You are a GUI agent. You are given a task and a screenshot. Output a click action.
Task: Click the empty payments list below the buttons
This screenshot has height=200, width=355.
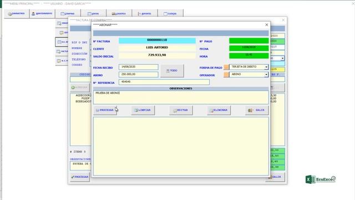click(x=181, y=146)
